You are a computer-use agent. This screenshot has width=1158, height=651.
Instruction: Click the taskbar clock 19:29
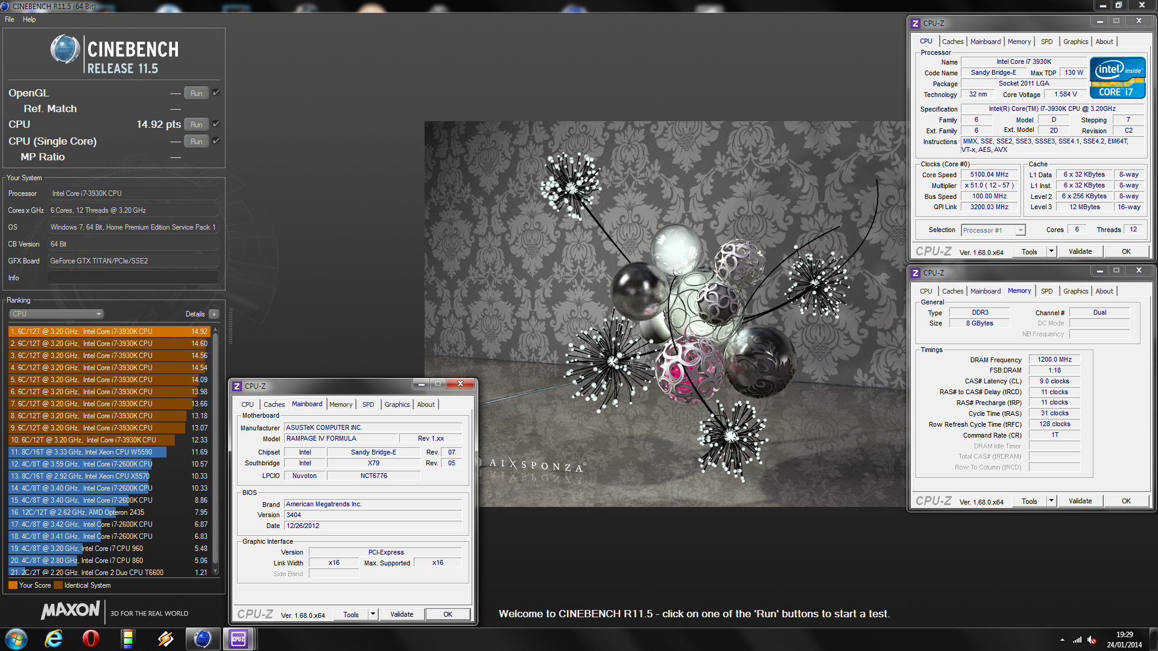tap(1124, 635)
